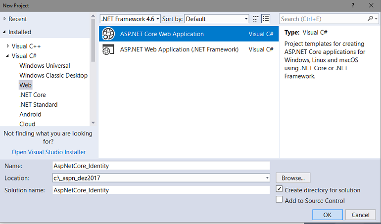Expand the Visual C++ node
Image resolution: width=381 pixels, height=224 pixels.
[8, 46]
